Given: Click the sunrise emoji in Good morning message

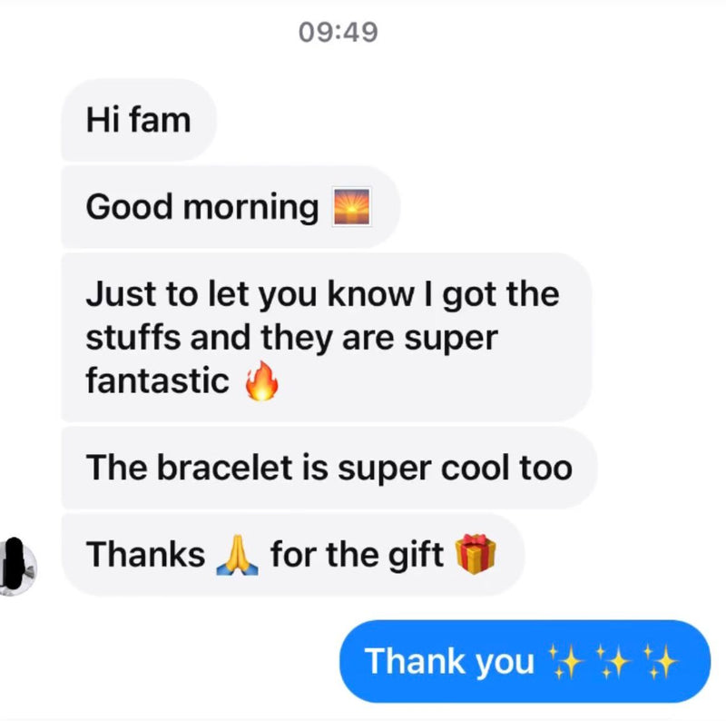Looking at the screenshot, I should pos(351,207).
